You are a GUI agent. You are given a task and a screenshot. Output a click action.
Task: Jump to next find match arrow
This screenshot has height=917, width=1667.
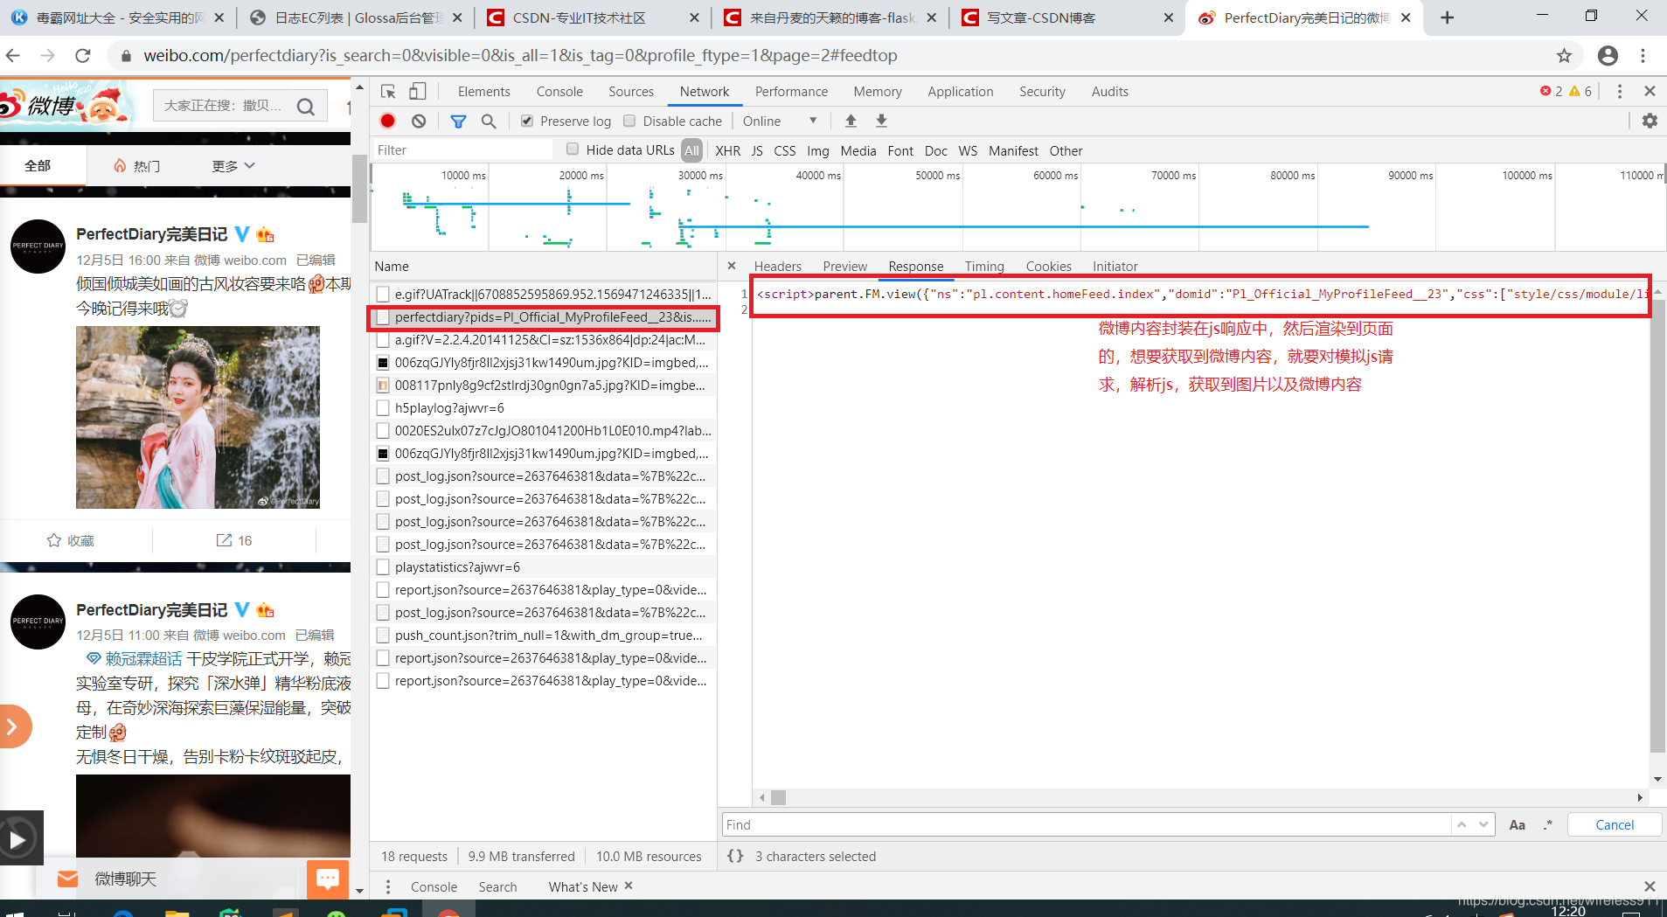1483,824
